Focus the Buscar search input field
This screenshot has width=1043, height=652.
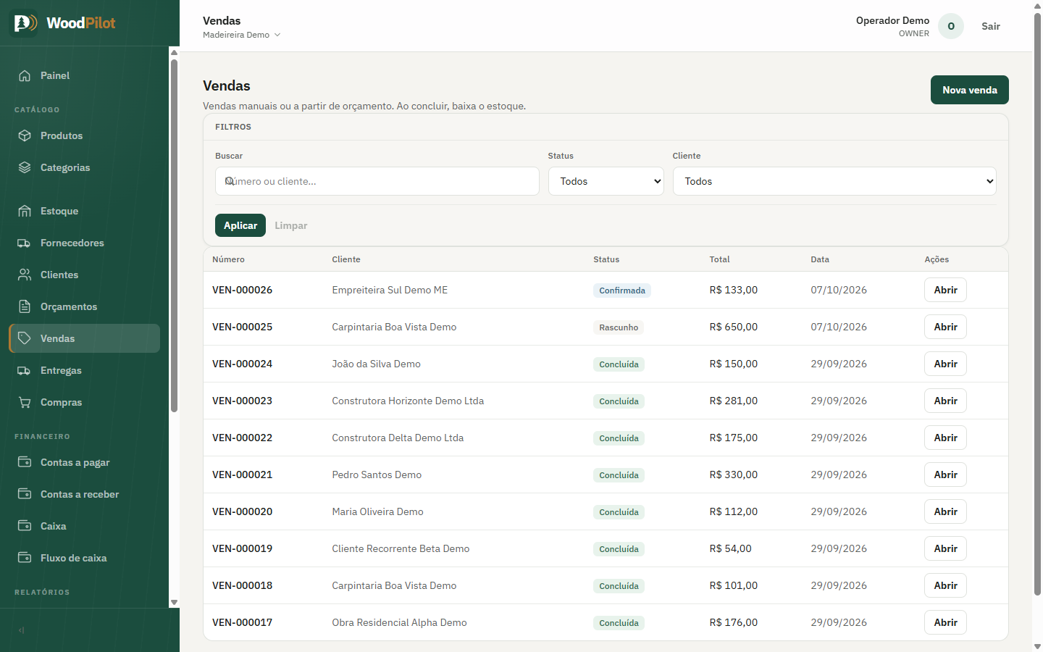click(x=377, y=181)
